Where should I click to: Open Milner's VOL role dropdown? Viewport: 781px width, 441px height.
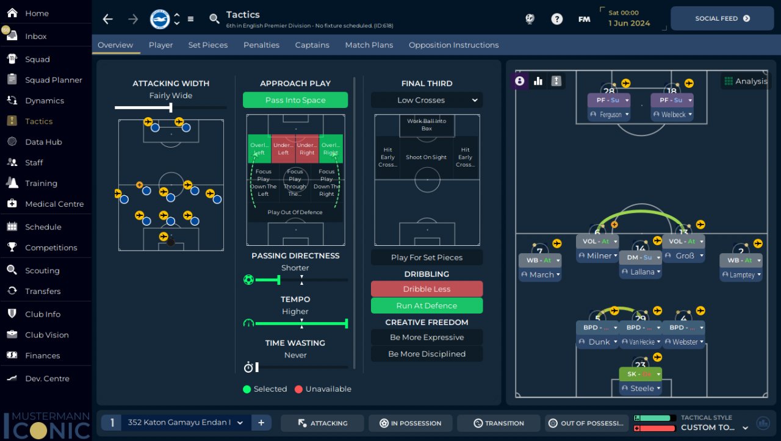click(597, 242)
